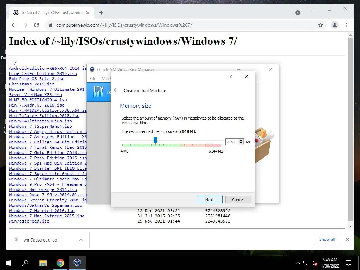This screenshot has width=360, height=270.
Task: Bookmark this page with the star
Action: (321, 25)
